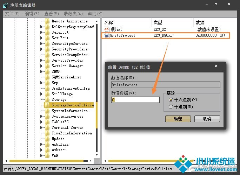This screenshot has width=240, height=175.
Task: Click the 0x00000000 (0) data cell
Action: [210, 35]
